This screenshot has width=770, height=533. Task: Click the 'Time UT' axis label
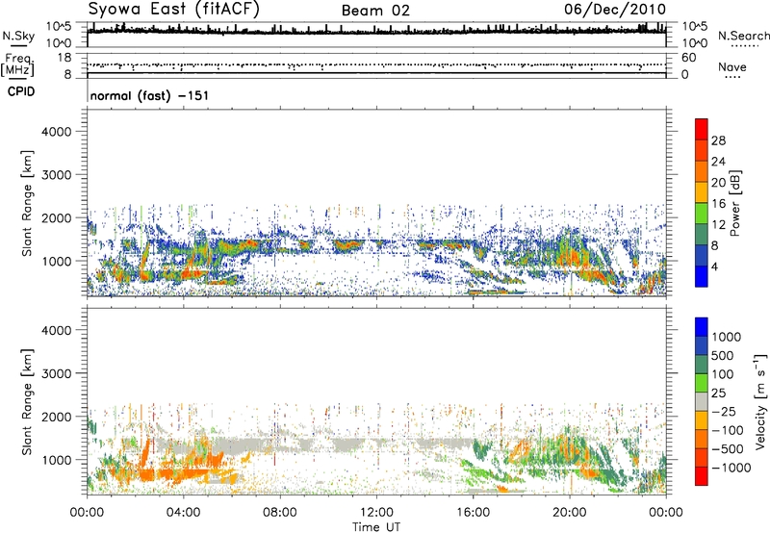(376, 527)
